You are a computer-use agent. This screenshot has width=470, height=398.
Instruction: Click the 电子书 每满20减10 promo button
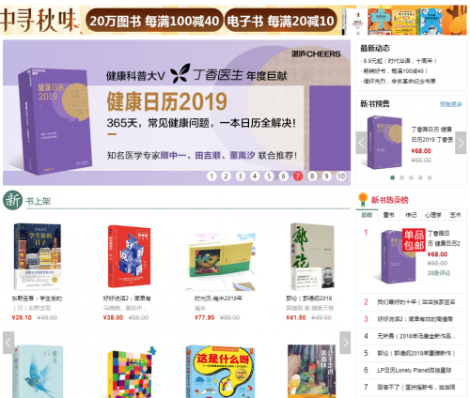[x=281, y=21]
